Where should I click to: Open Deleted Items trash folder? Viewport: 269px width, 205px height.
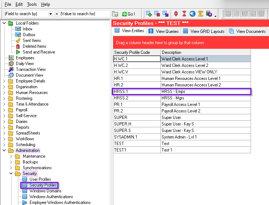click(34, 46)
